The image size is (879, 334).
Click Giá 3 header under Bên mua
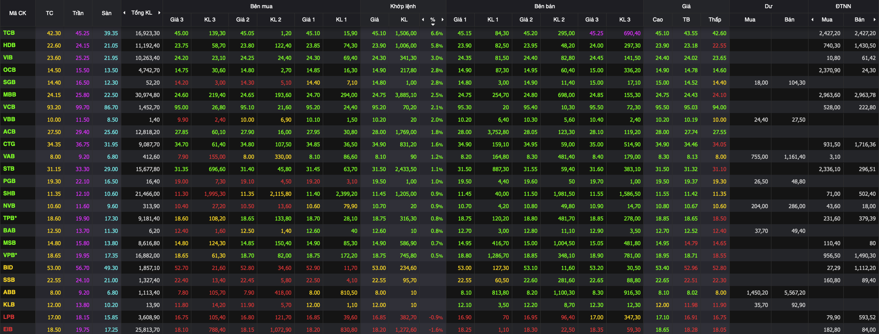177,20
